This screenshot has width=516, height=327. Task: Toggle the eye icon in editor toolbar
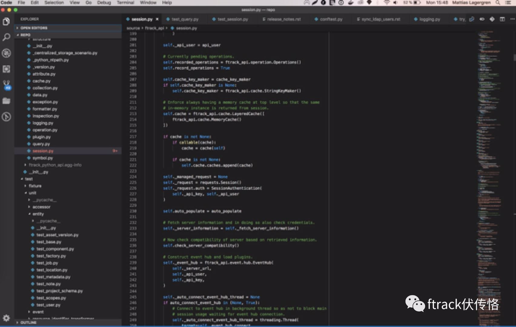coord(482,19)
